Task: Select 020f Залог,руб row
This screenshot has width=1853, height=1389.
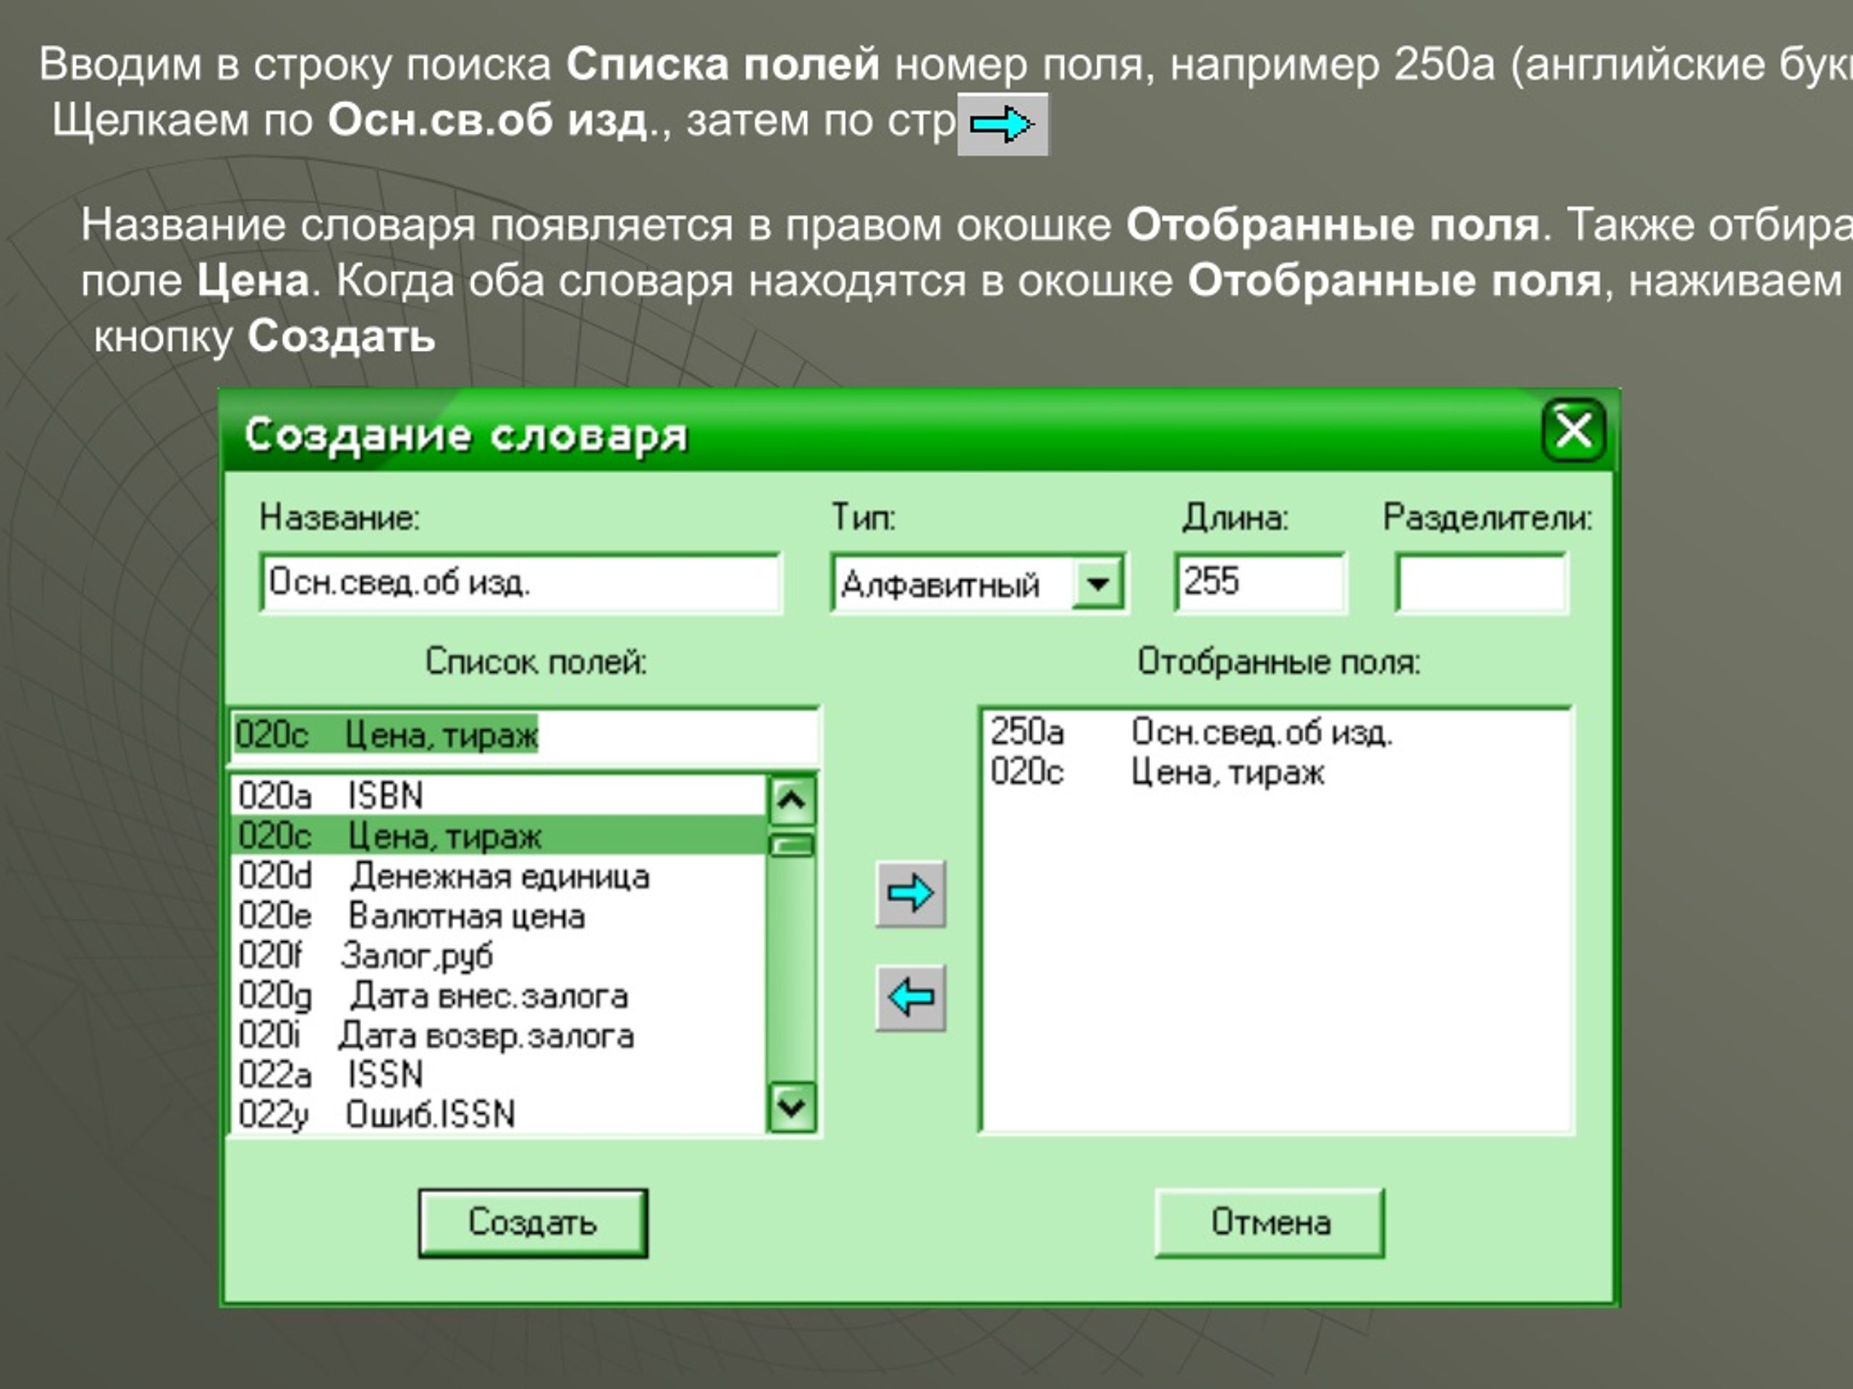Action: tap(499, 956)
